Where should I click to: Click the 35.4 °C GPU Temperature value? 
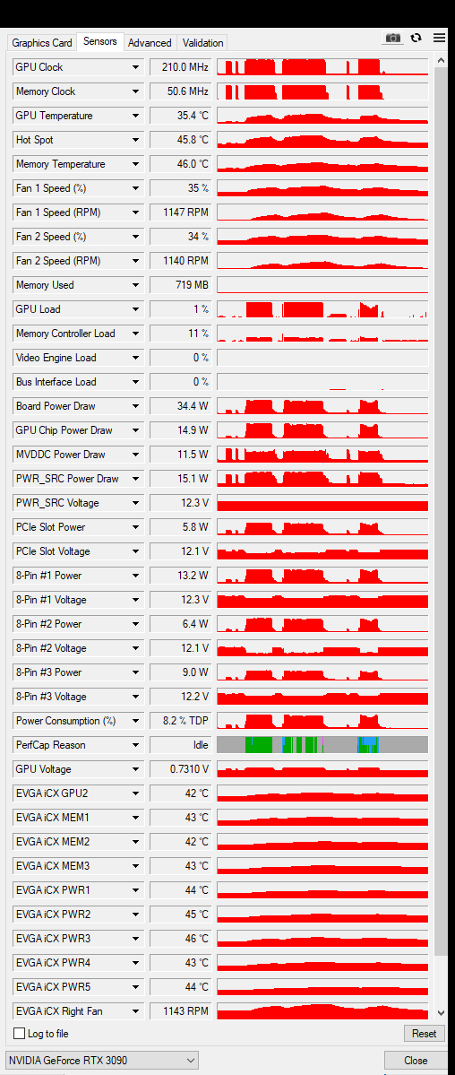(x=181, y=116)
